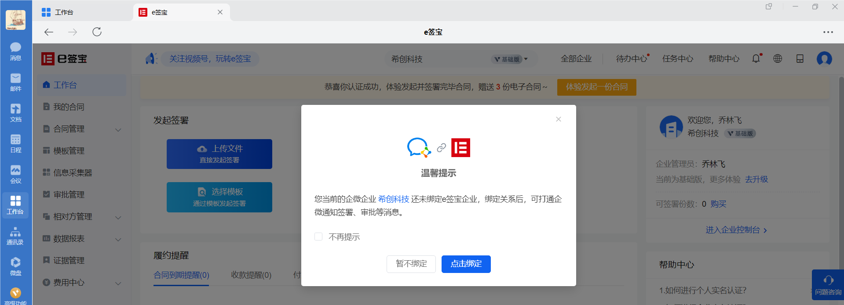Viewport: 844px width, 305px height.
Task: Open the 消息 messages sidebar icon
Action: 15,51
